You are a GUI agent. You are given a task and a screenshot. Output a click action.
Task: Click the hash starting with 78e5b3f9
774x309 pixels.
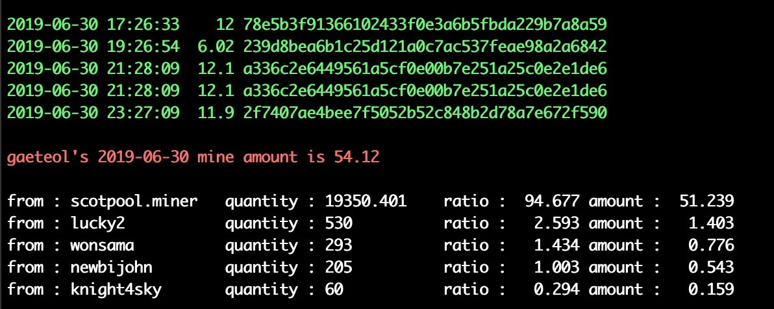click(x=425, y=23)
